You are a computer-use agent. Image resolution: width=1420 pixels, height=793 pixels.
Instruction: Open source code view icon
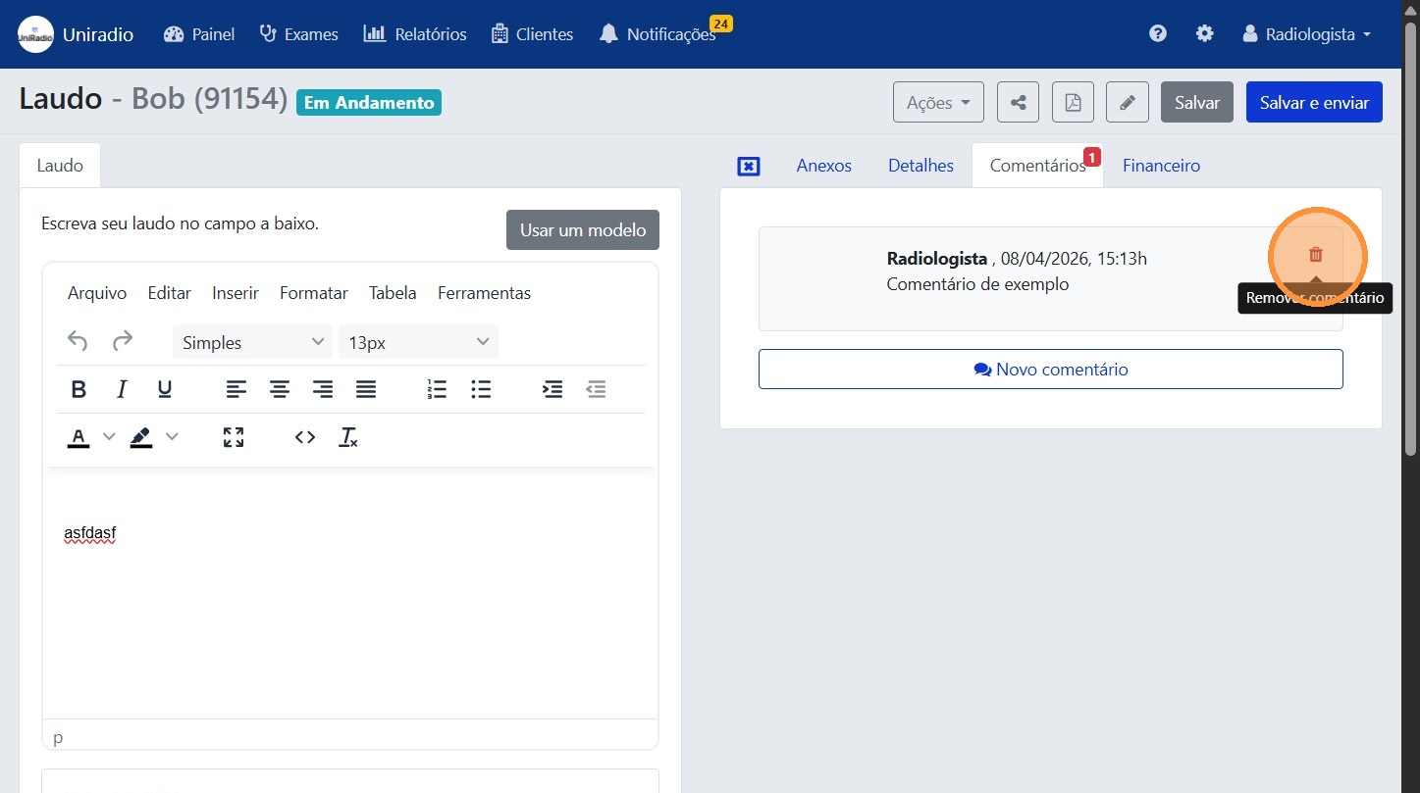[305, 437]
